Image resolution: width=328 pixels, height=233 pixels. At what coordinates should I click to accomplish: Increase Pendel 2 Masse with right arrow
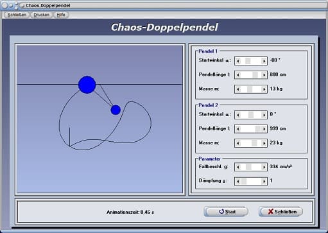click(264, 143)
